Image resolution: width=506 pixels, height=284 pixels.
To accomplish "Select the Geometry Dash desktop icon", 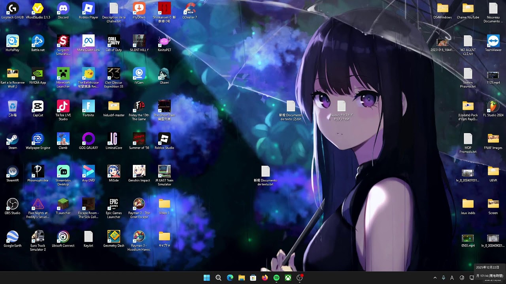I will pos(114,239).
